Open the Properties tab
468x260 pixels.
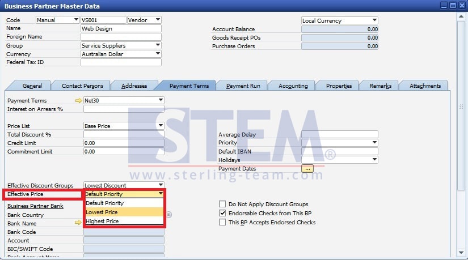[x=339, y=86]
